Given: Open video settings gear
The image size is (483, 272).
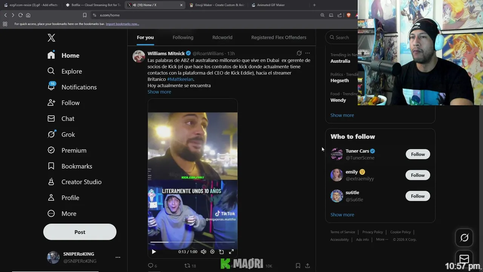Looking at the screenshot, I should (x=212, y=252).
